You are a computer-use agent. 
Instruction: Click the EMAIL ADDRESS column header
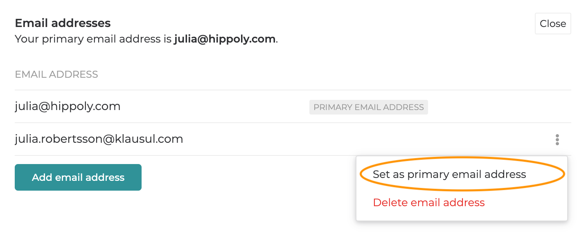pyautogui.click(x=56, y=74)
